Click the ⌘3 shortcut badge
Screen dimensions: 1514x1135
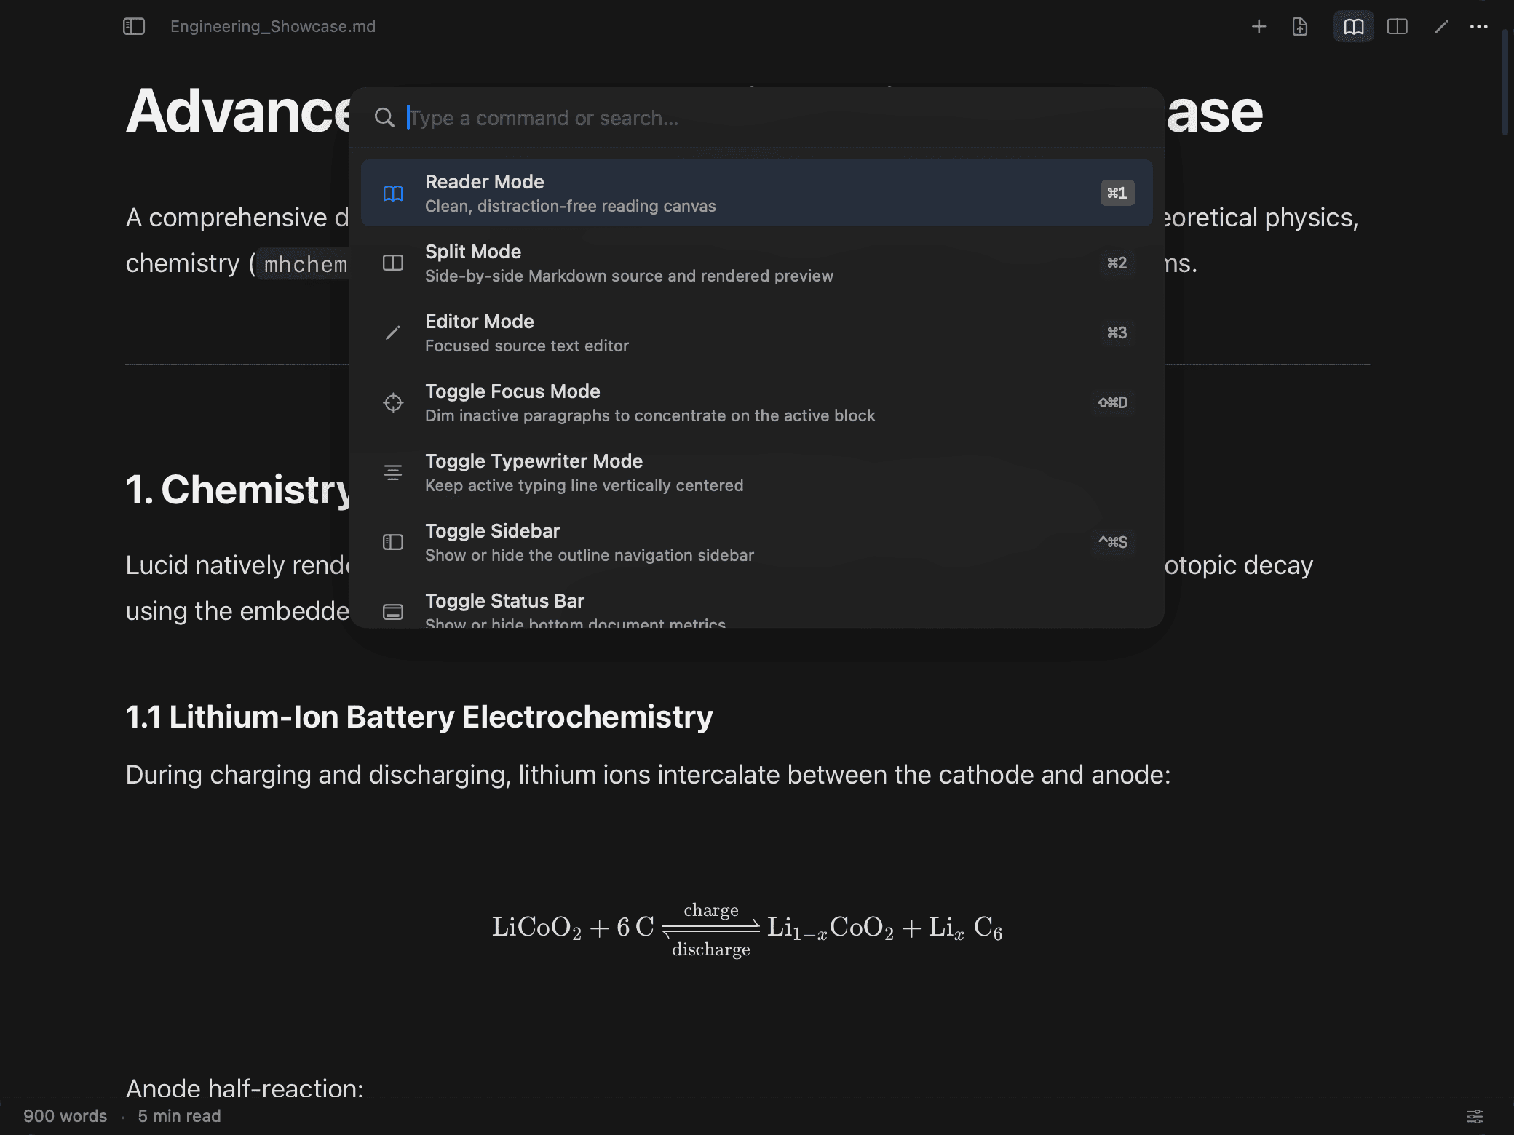pyautogui.click(x=1117, y=332)
